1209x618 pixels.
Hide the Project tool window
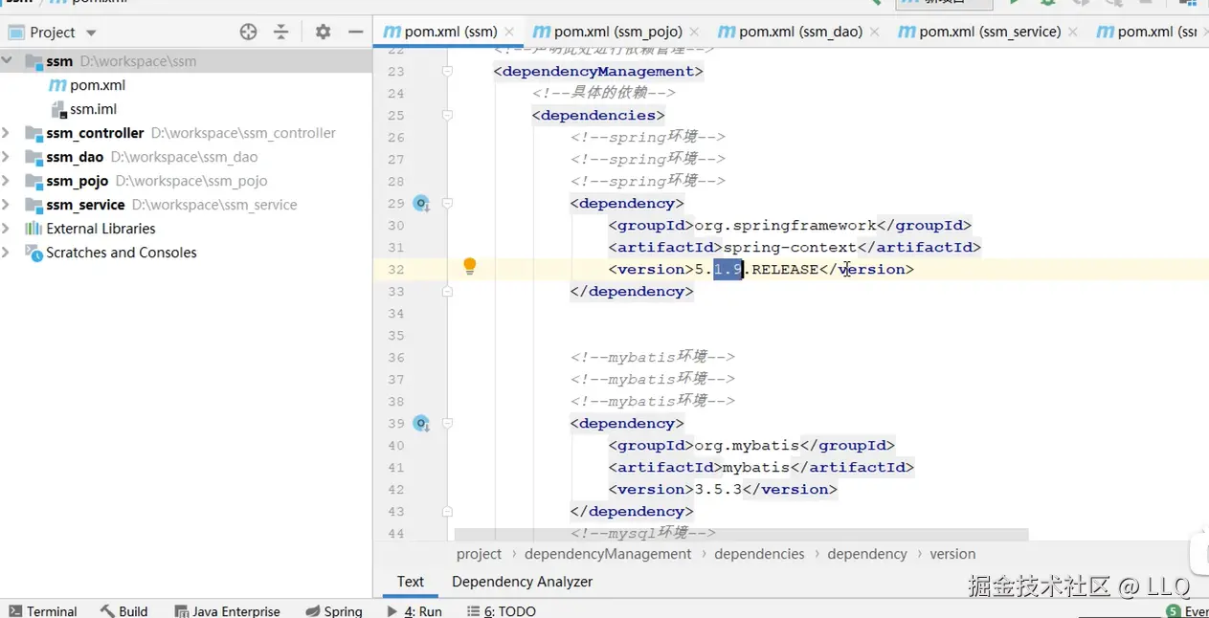click(355, 32)
